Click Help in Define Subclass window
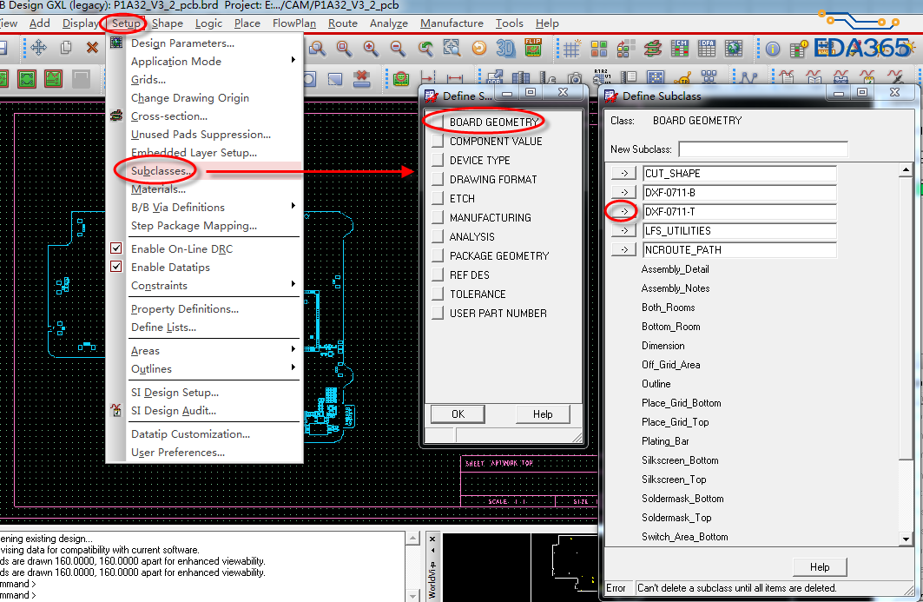The width and height of the screenshot is (923, 602). pos(820,567)
